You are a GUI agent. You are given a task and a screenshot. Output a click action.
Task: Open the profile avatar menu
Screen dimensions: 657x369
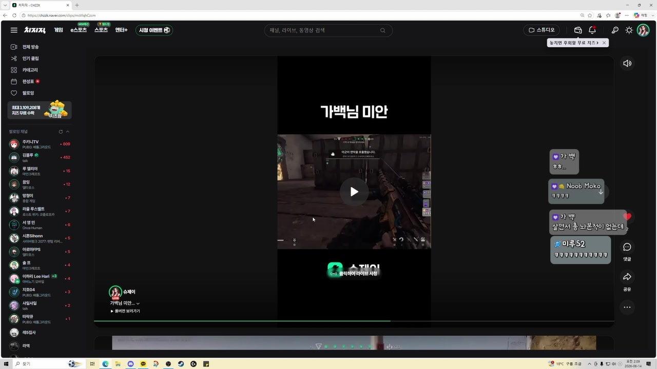point(643,30)
